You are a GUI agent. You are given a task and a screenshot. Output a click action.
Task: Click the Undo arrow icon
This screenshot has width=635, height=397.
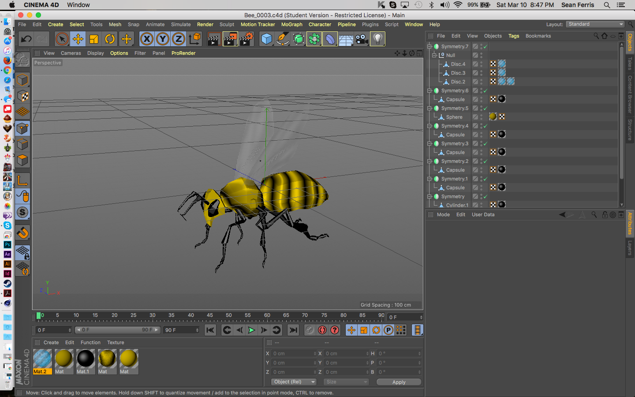click(x=26, y=39)
